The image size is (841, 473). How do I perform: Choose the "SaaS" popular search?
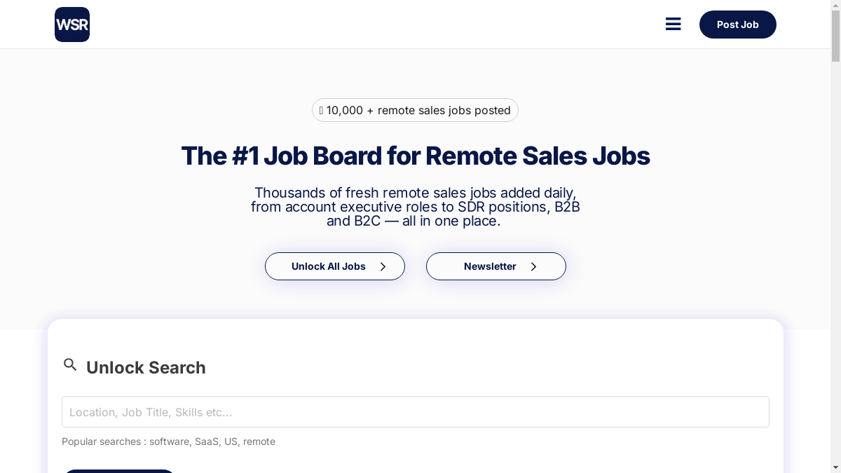pyautogui.click(x=207, y=441)
